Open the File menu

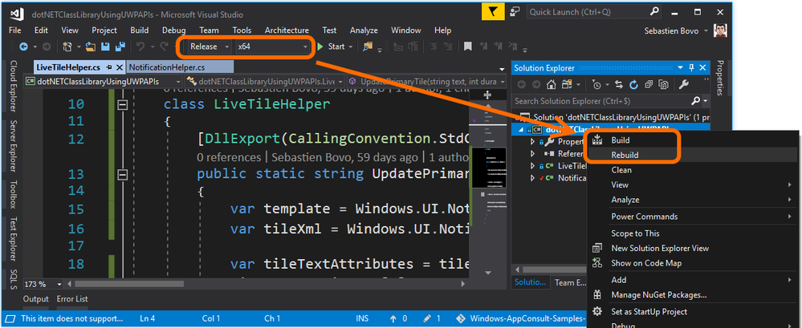(x=14, y=30)
